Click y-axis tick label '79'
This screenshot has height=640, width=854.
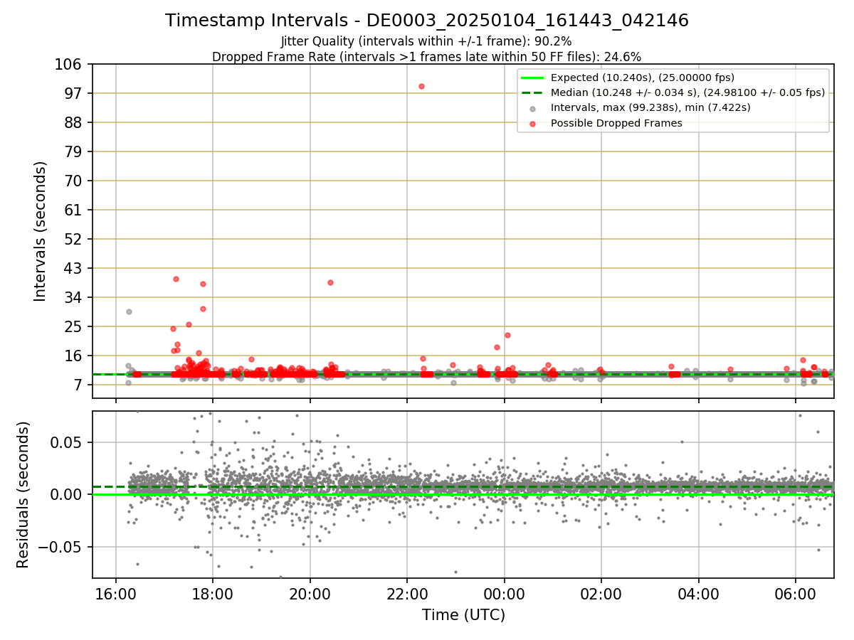coord(73,152)
